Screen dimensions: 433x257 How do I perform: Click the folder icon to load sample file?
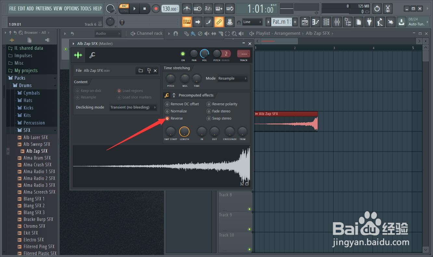(x=141, y=71)
